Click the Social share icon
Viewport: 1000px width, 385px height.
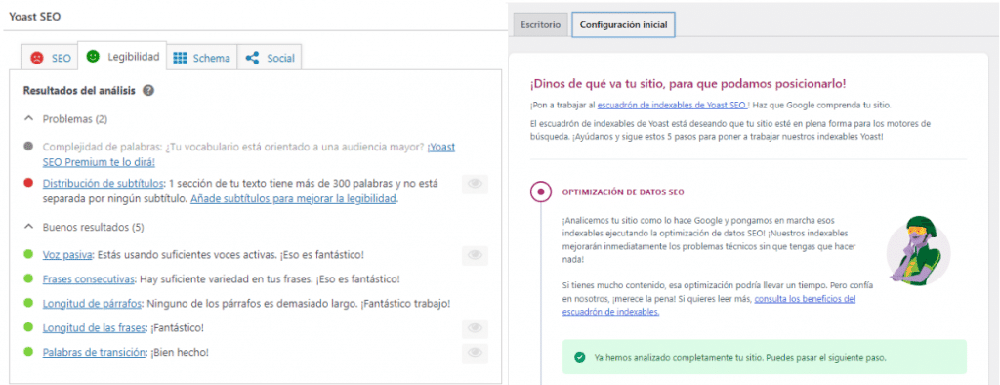point(253,58)
